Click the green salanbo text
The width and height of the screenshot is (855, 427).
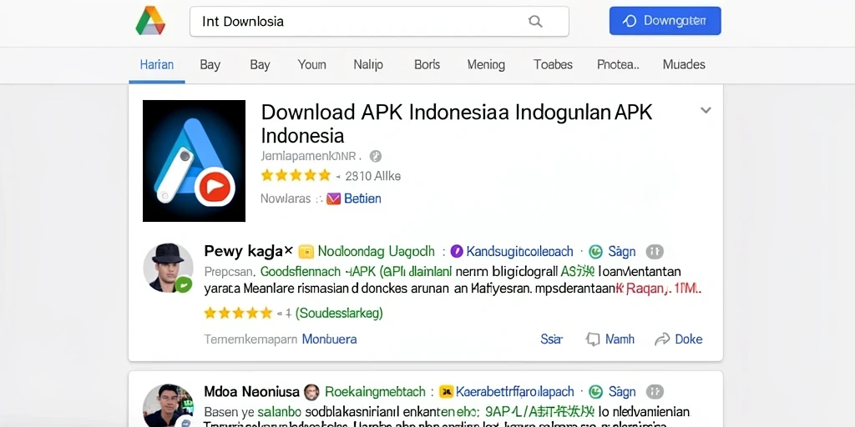279,412
